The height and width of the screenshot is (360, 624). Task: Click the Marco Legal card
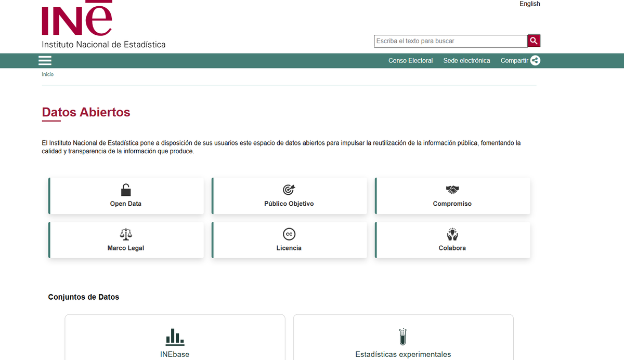[x=125, y=240]
